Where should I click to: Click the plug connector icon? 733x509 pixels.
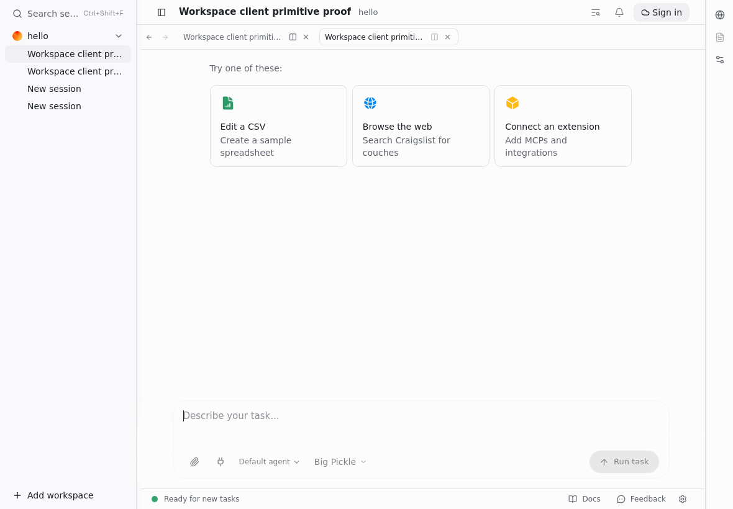pos(221,462)
